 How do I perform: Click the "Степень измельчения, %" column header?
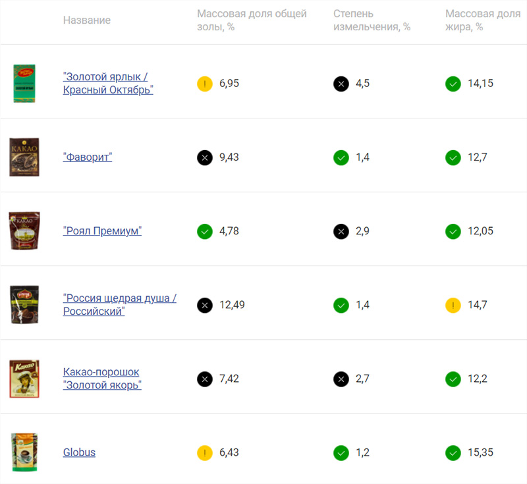point(372,20)
